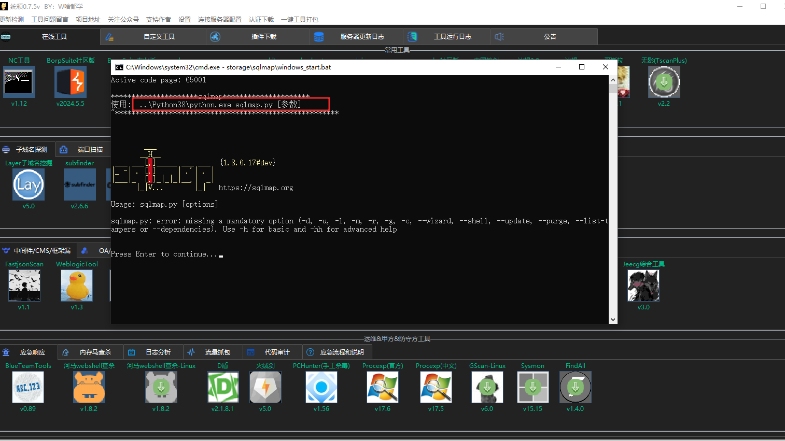Click the 项目地址 menu entry

88,19
